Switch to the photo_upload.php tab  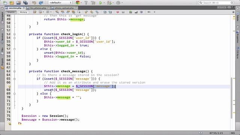(x=64, y=8)
